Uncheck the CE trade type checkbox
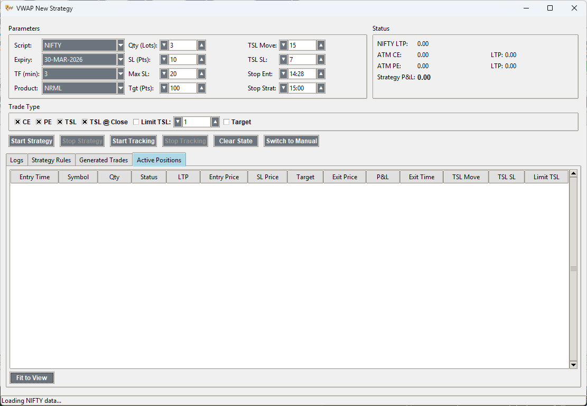This screenshot has height=406, width=587. point(18,122)
